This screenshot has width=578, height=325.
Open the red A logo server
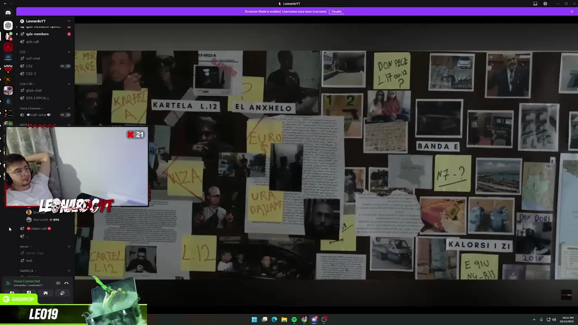tap(8, 47)
